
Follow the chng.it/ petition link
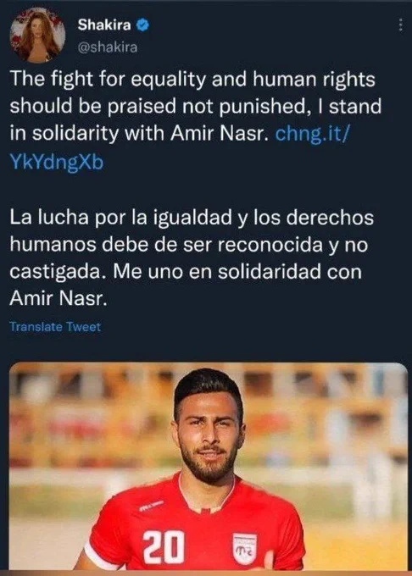[310, 134]
